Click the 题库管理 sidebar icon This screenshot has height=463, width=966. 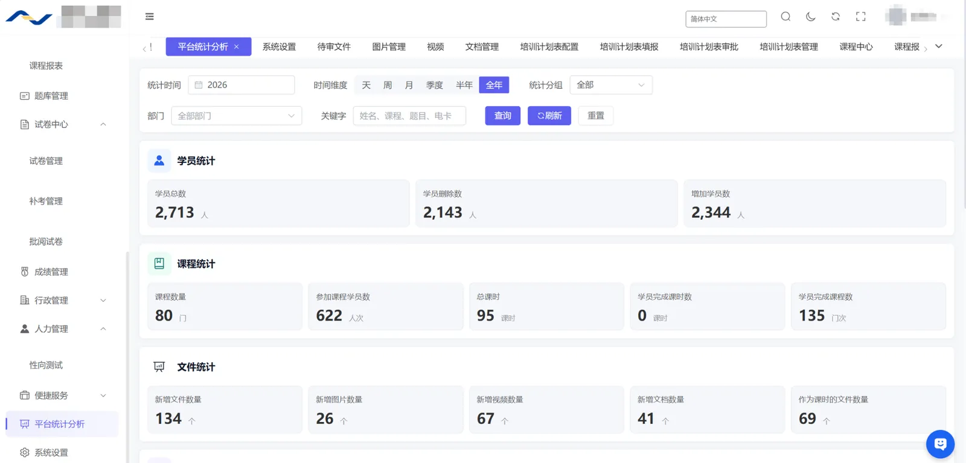25,96
